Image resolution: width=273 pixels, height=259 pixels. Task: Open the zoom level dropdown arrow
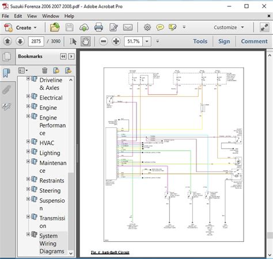click(x=147, y=41)
